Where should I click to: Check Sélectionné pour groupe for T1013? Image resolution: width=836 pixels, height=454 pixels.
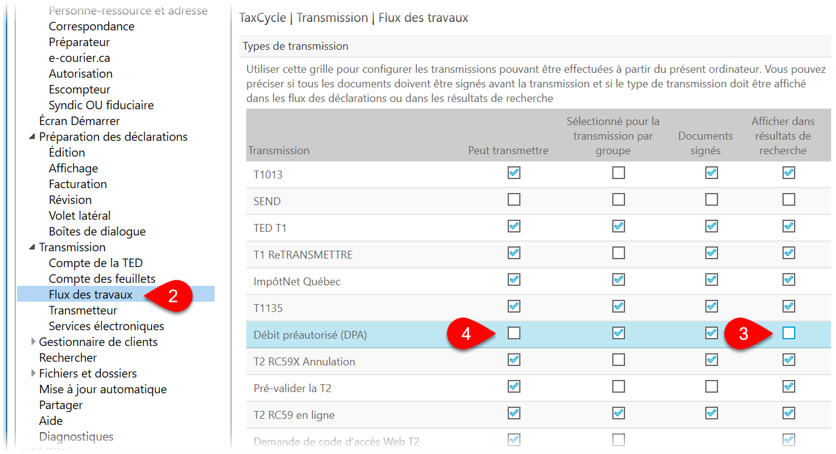pyautogui.click(x=618, y=173)
